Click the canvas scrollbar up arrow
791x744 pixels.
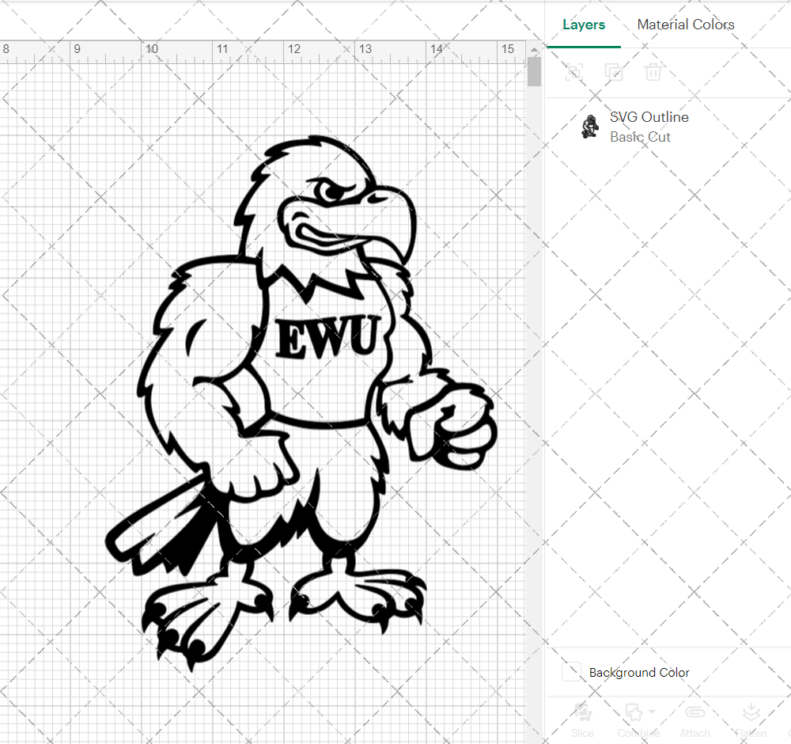click(534, 49)
